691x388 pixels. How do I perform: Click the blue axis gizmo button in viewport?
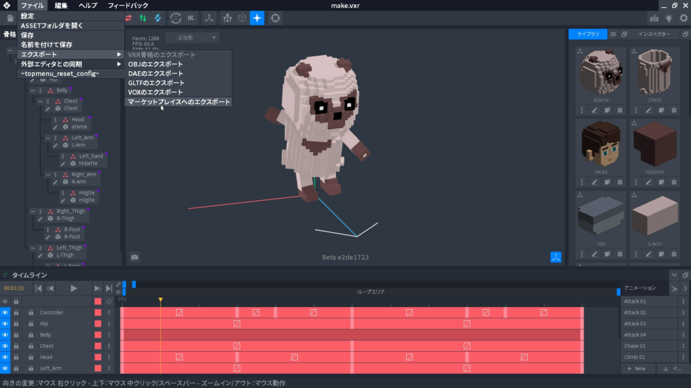pyautogui.click(x=556, y=257)
